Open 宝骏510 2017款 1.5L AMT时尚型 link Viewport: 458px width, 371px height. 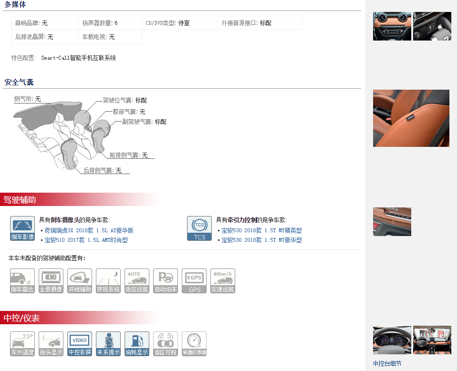[x=86, y=240]
